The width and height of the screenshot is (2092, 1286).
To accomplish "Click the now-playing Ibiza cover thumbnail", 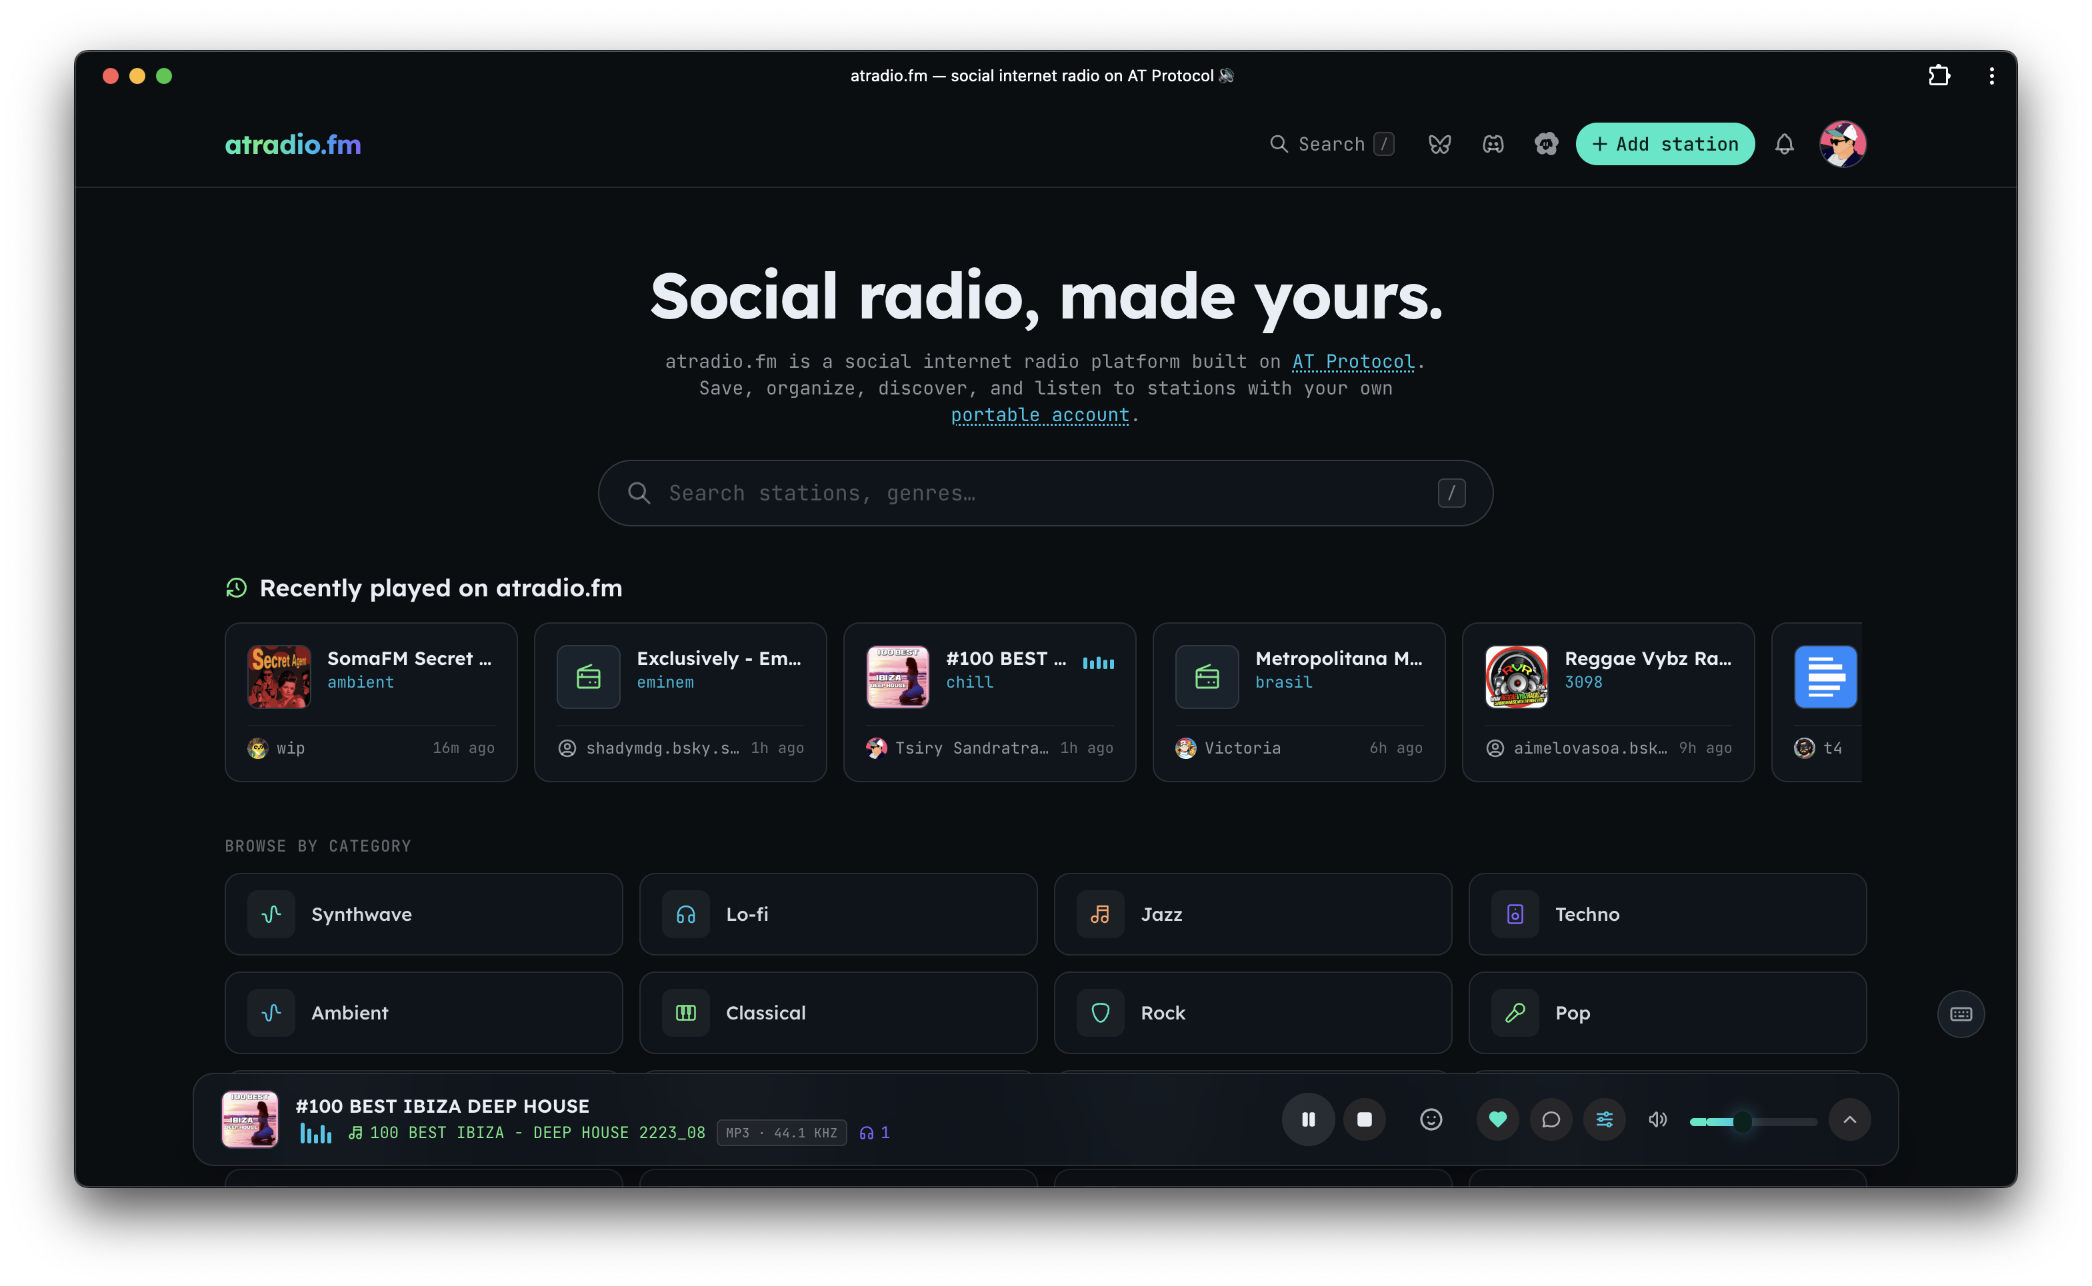I will click(249, 1119).
